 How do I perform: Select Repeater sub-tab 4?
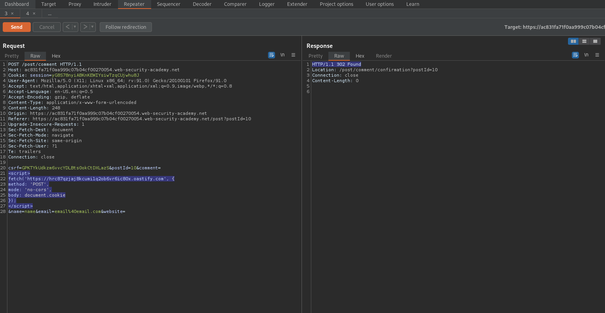tap(28, 14)
